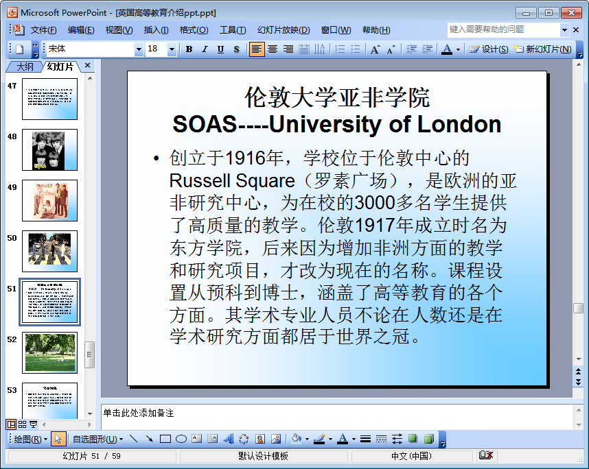Switch to Slide Sorter view icon
The image size is (589, 469).
(x=22, y=424)
